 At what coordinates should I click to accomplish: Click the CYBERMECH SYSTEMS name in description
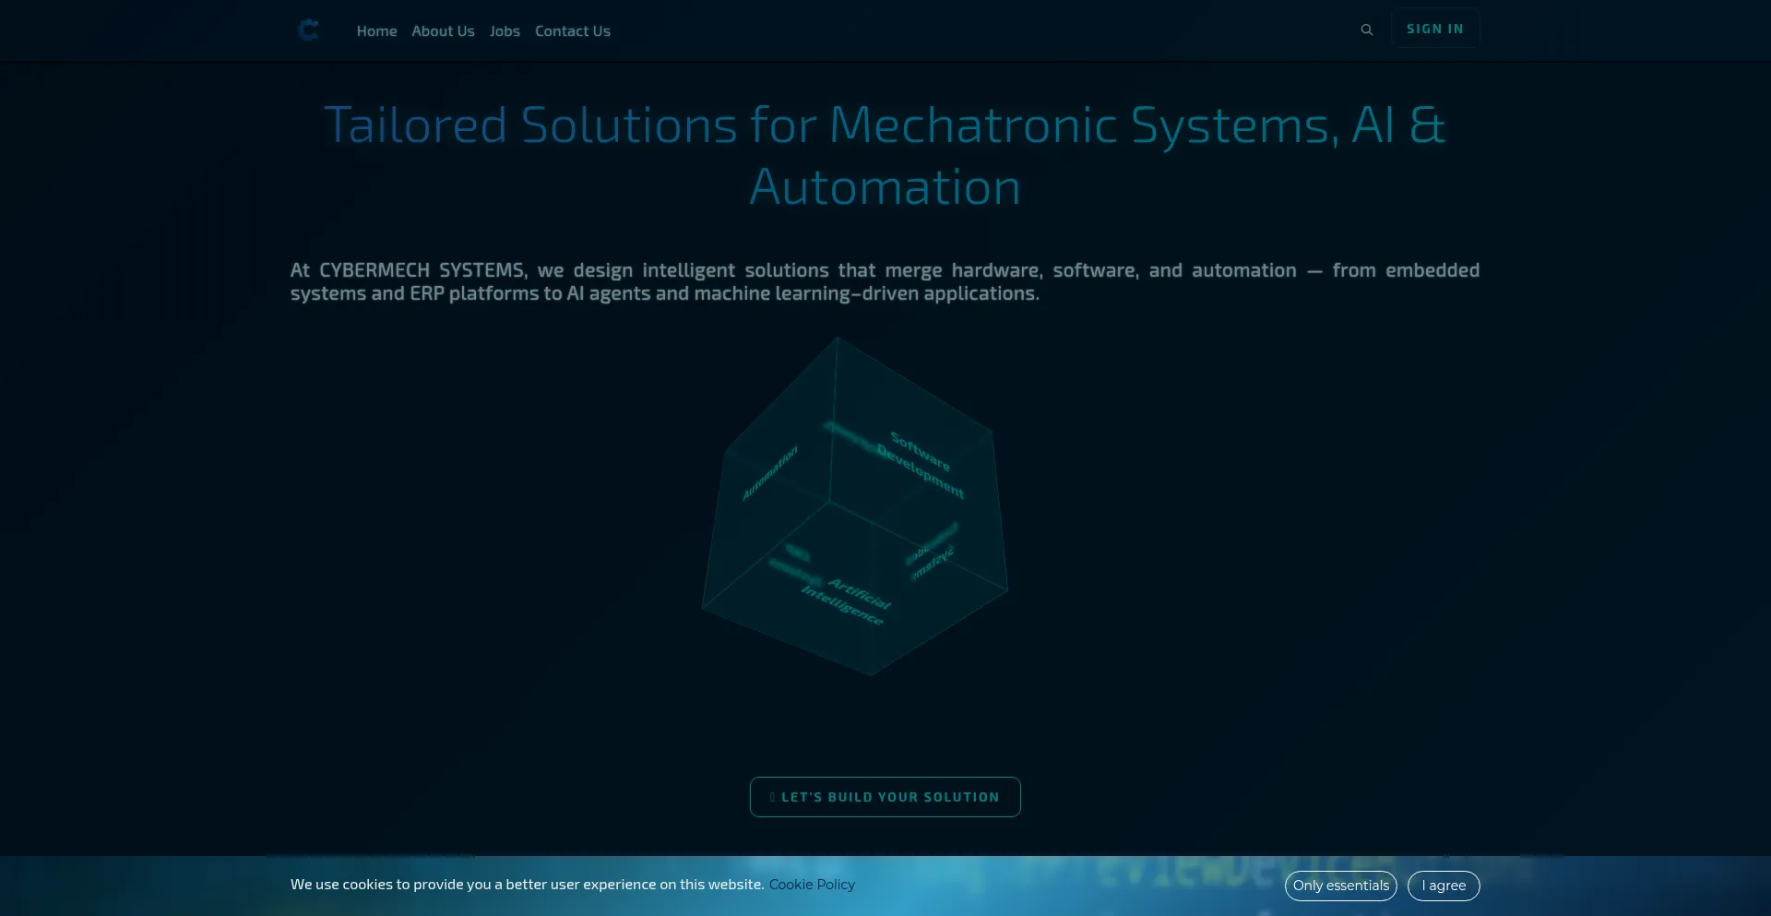[x=422, y=270]
